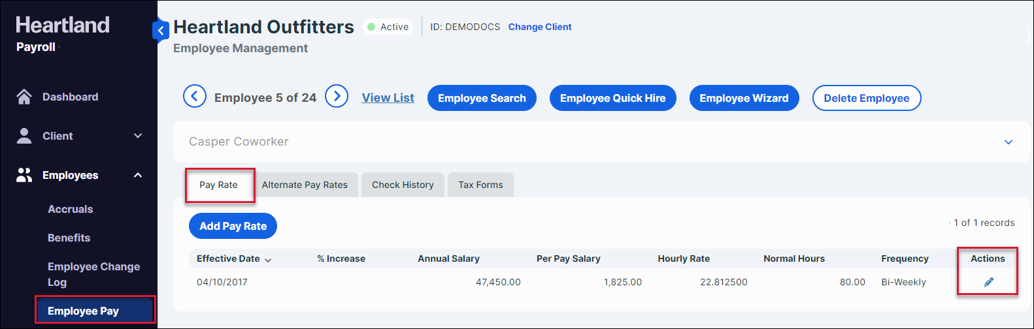Click the pencil edit icon for pay rate
This screenshot has height=329, width=1034.
(988, 282)
